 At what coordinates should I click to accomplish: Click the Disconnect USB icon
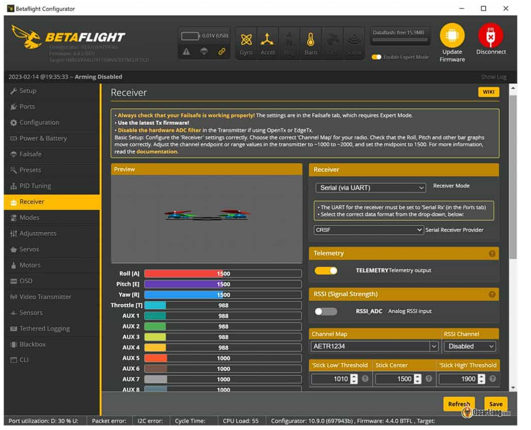[x=491, y=36]
